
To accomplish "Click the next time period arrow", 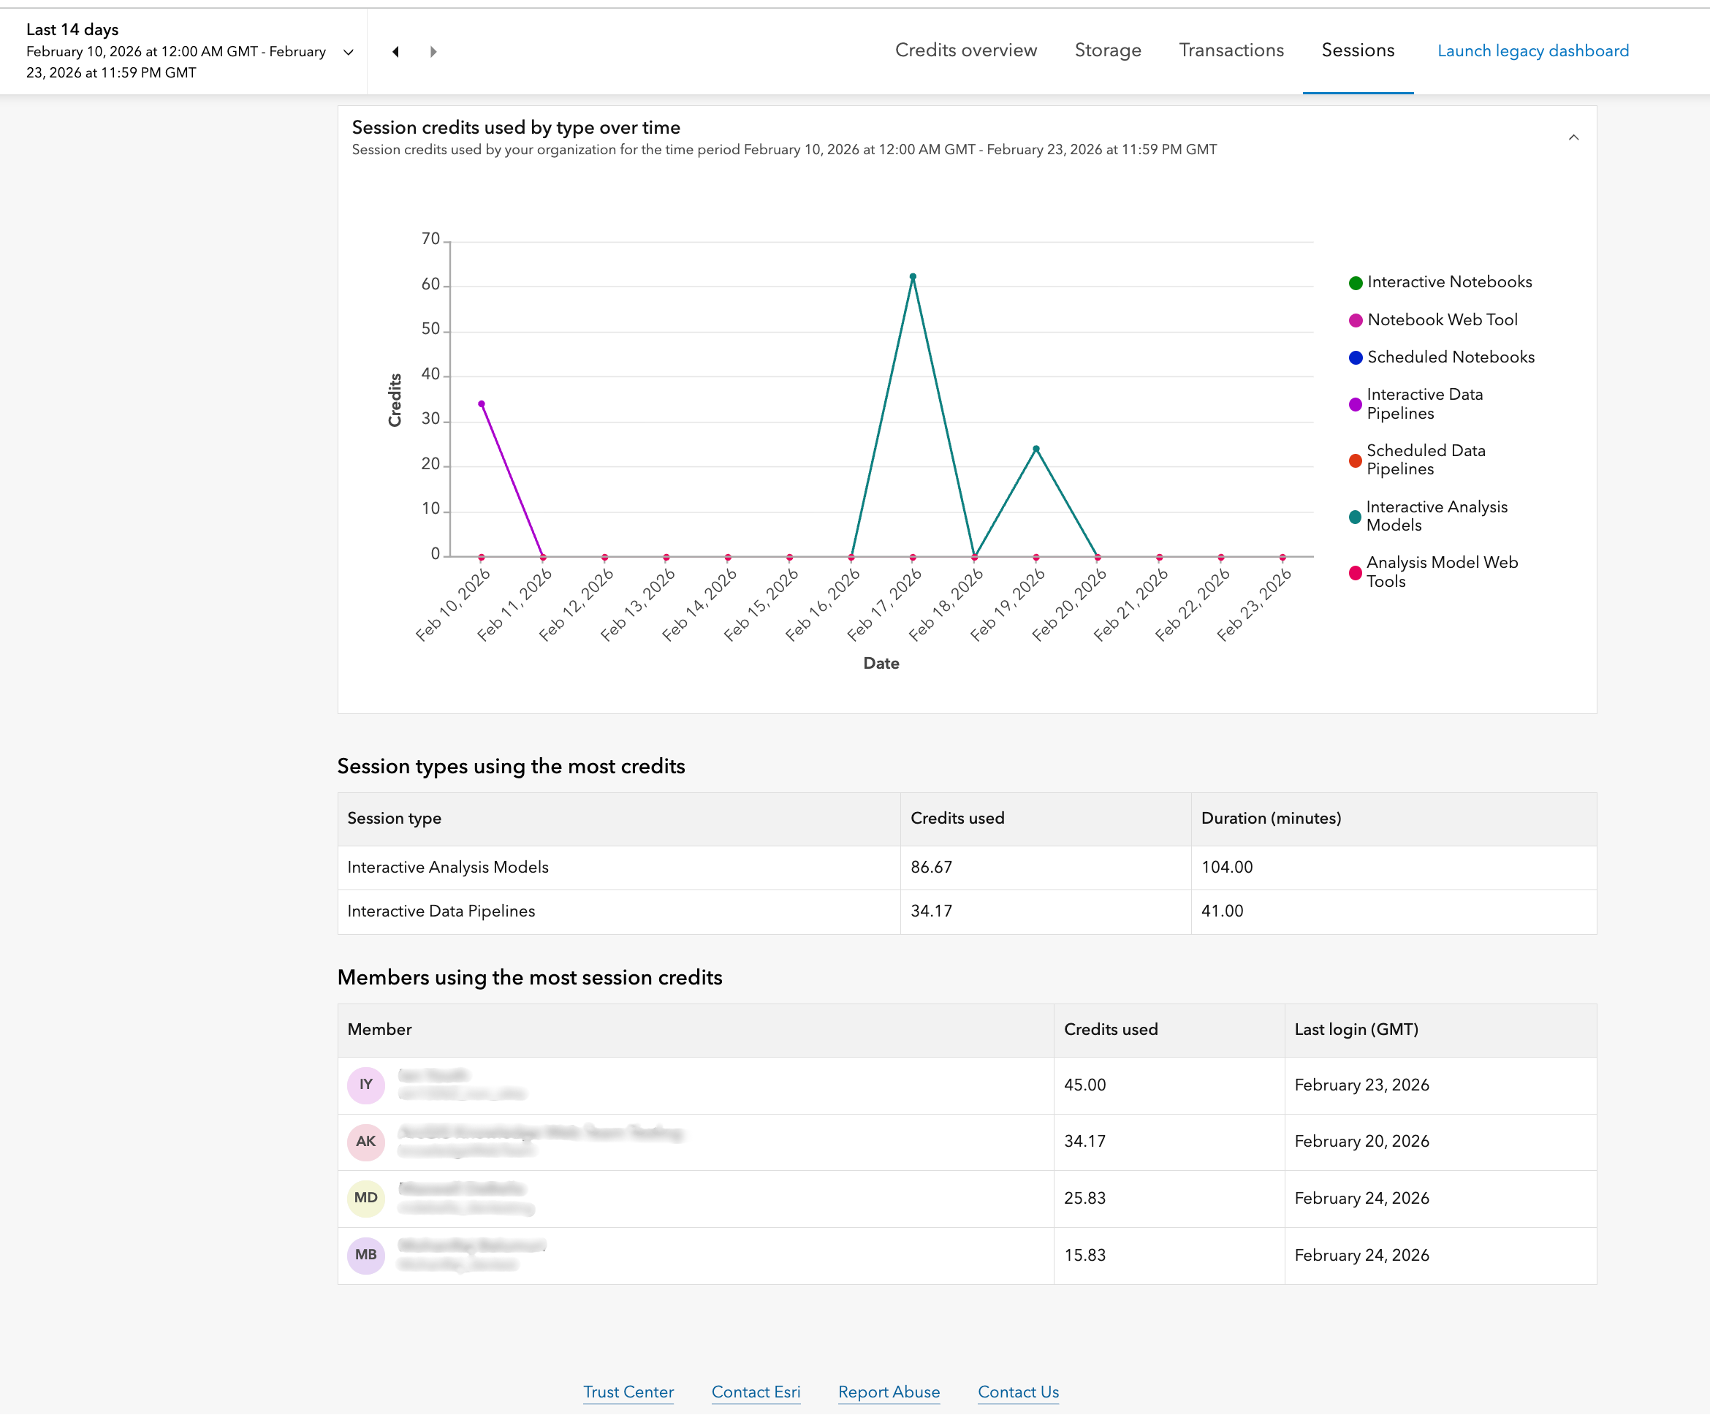I will [433, 51].
